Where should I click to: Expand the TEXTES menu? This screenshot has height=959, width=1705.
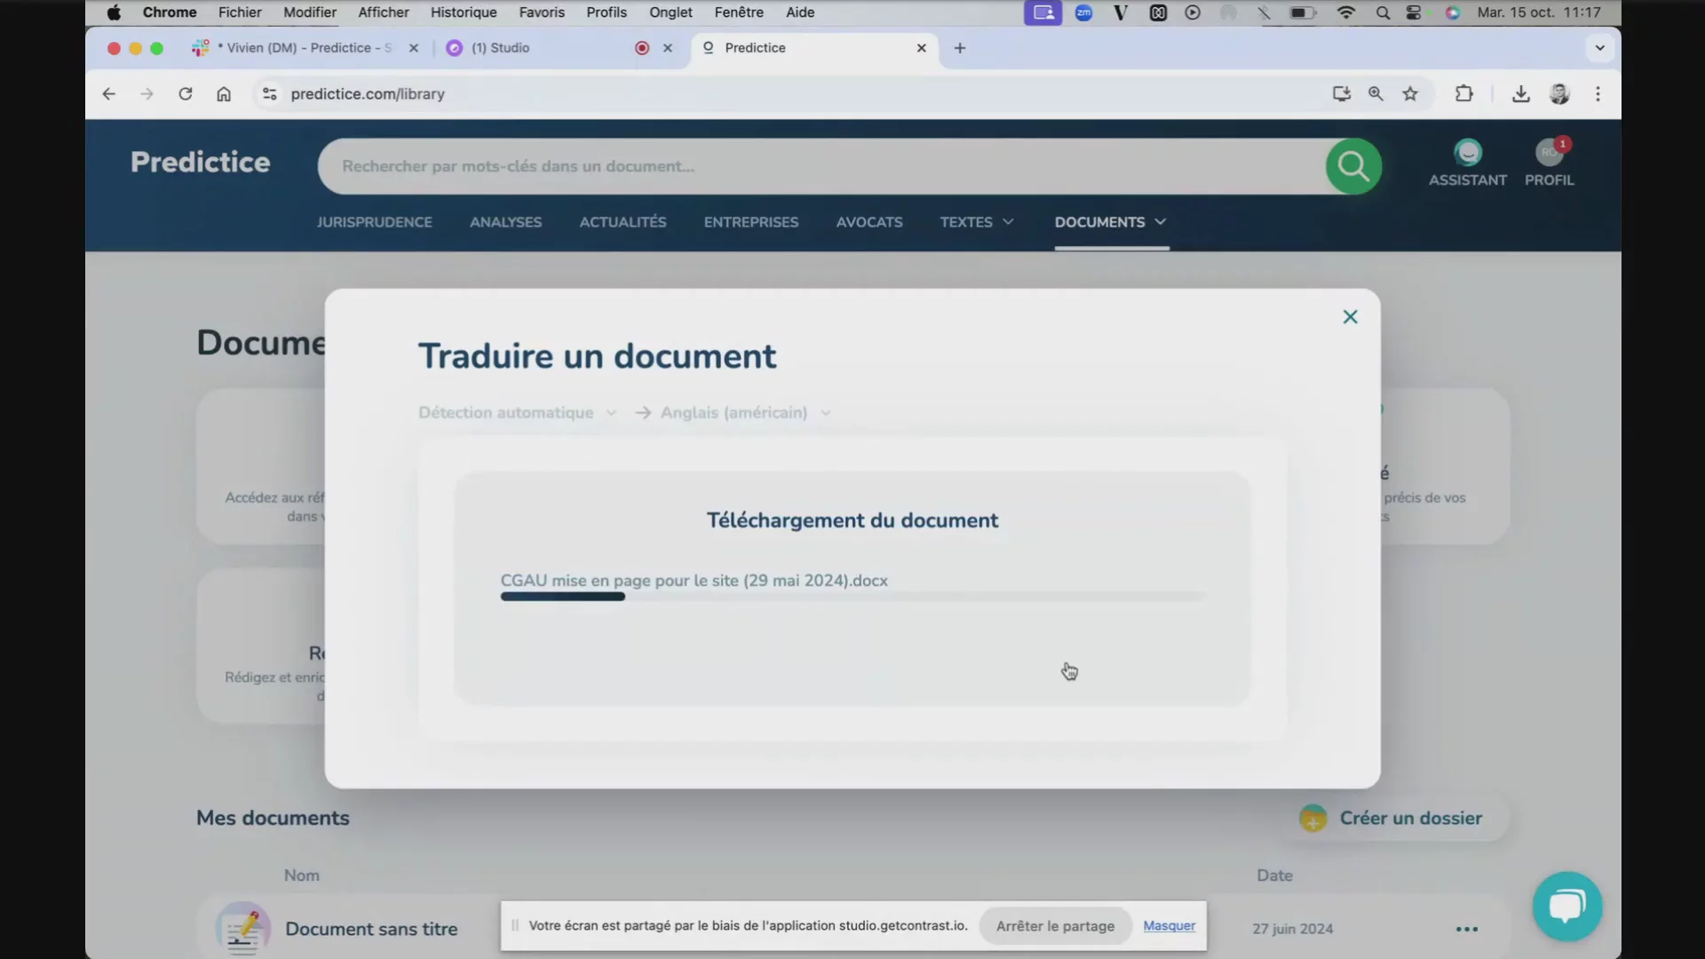click(x=976, y=222)
